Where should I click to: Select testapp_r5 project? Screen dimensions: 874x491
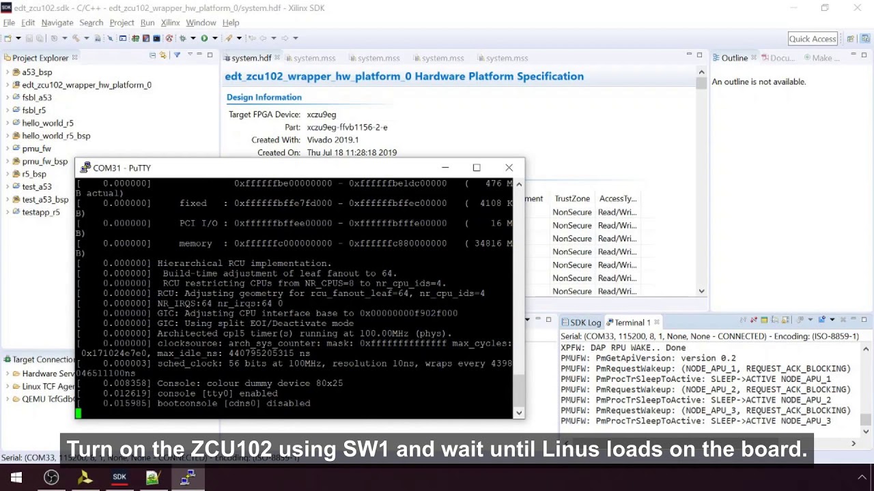[x=40, y=212]
